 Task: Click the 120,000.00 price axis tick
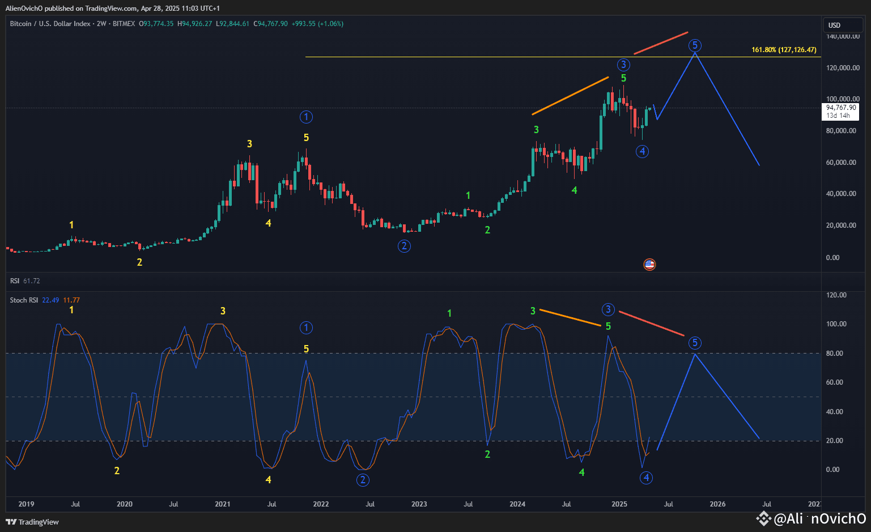pyautogui.click(x=842, y=68)
